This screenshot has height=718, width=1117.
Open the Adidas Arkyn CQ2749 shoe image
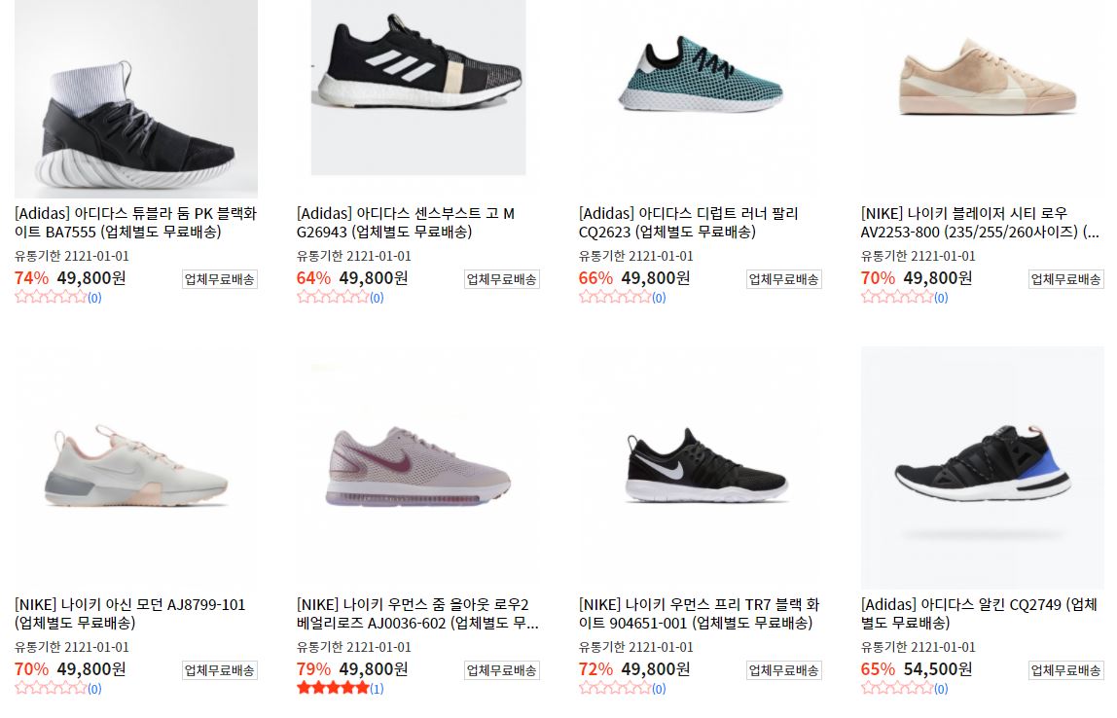(x=983, y=467)
